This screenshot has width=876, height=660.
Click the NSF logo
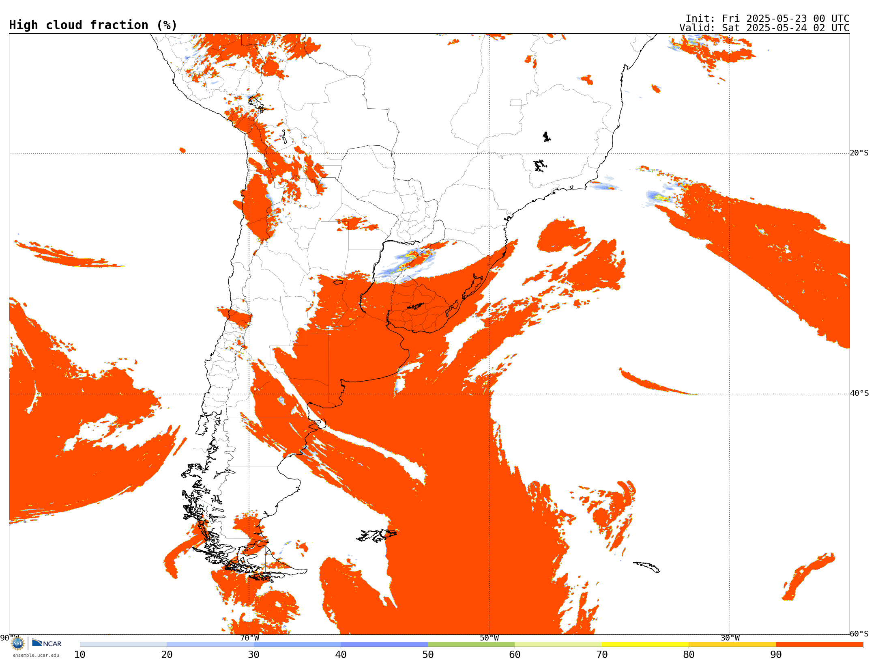tap(18, 643)
